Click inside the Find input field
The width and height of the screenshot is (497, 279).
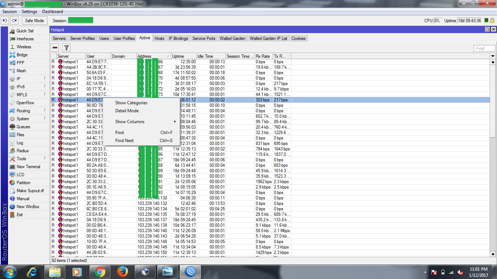484,48
